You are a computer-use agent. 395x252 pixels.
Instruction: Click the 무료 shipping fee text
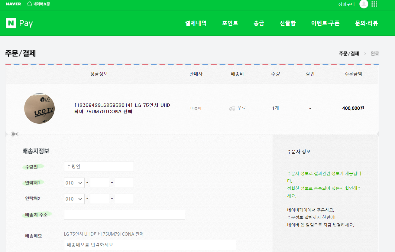click(x=241, y=107)
